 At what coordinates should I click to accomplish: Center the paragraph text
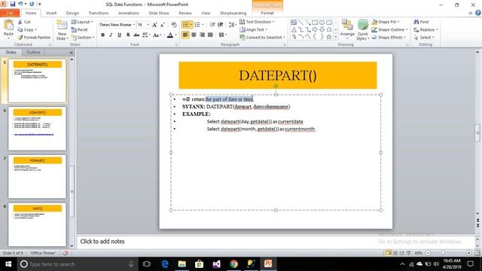(x=194, y=35)
